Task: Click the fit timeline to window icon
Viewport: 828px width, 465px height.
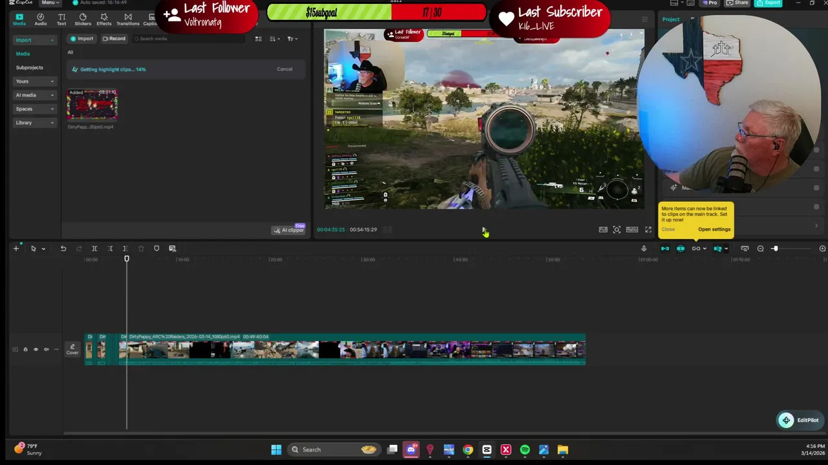Action: [745, 249]
